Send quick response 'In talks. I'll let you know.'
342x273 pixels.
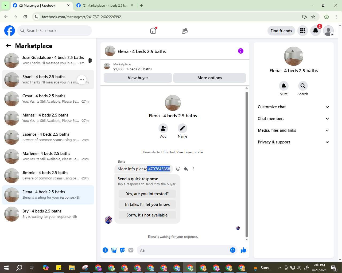tap(147, 204)
